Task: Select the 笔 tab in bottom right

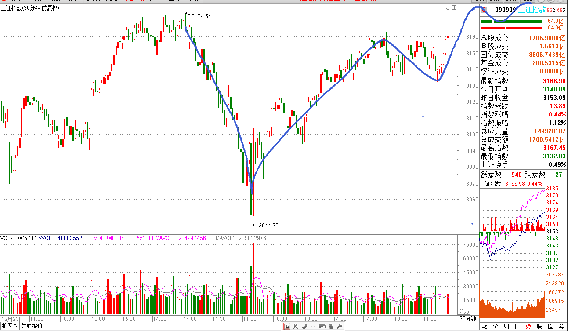Action: pos(485,326)
